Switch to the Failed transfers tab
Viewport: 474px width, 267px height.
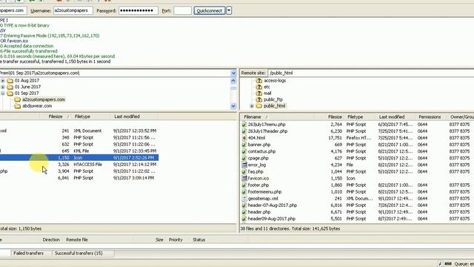click(28, 253)
